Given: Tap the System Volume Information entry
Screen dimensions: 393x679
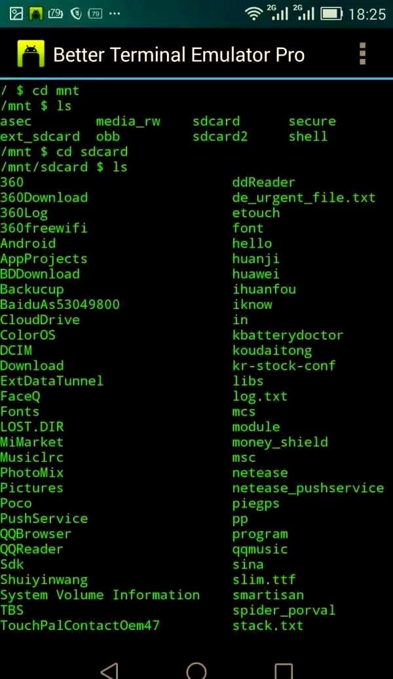Looking at the screenshot, I should pos(100,595).
